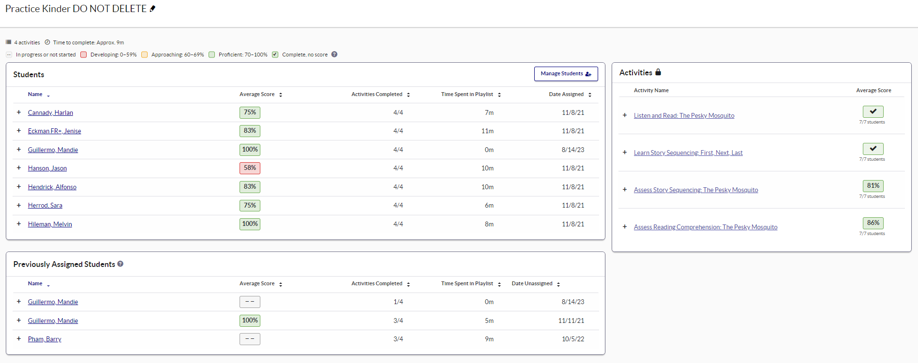Sort Students table by Name arrow
918x363 pixels.
click(48, 95)
